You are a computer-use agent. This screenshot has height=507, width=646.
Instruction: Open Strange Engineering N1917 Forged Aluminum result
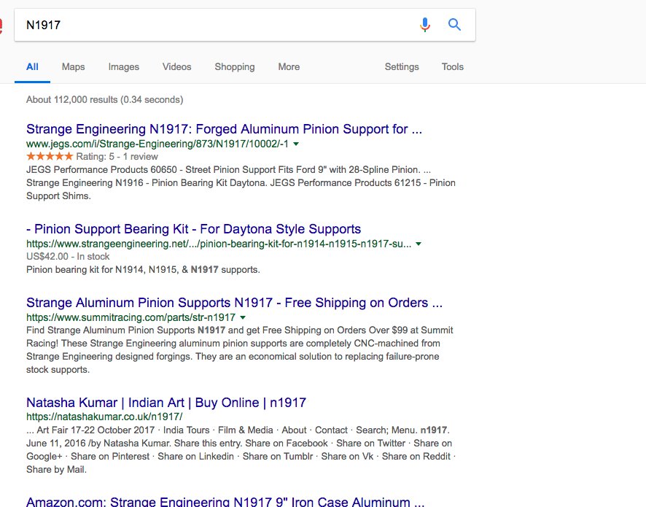click(224, 129)
